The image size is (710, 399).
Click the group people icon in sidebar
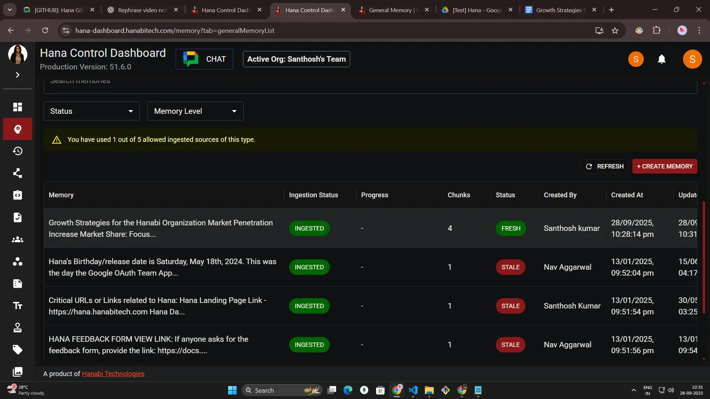(x=17, y=239)
